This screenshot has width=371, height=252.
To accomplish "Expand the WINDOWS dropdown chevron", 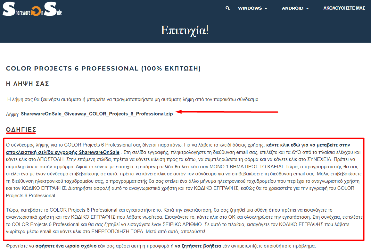I will tap(266, 8).
